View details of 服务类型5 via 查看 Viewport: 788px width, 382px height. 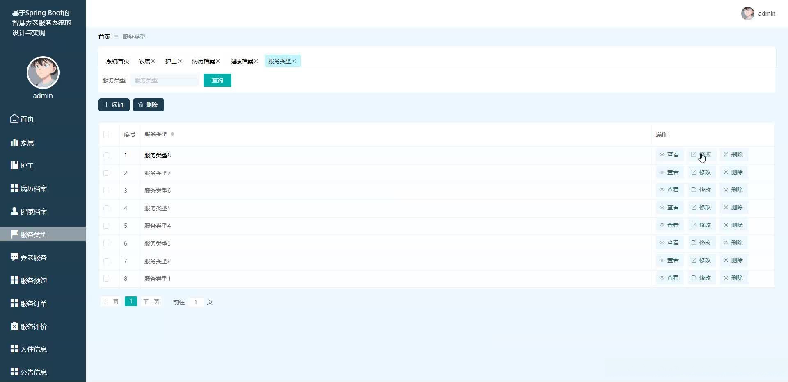pos(669,207)
